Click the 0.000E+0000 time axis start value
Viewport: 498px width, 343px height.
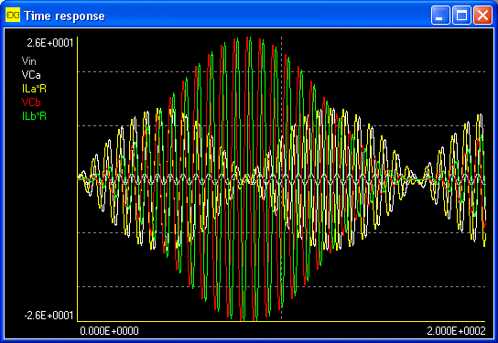click(109, 331)
